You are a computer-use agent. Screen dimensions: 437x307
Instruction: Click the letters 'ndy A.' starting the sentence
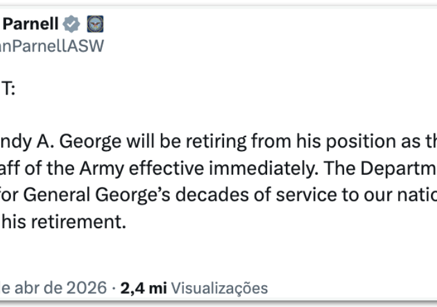pos(18,141)
